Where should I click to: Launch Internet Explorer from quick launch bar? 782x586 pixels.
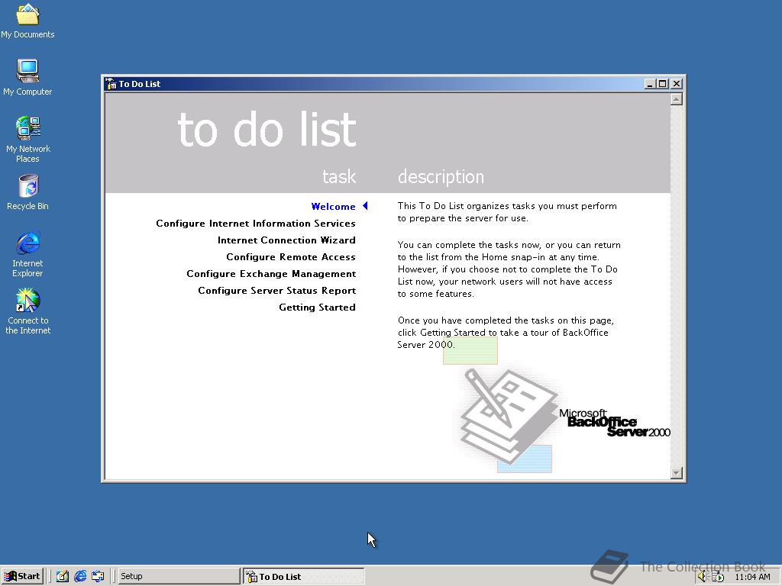pos(79,576)
